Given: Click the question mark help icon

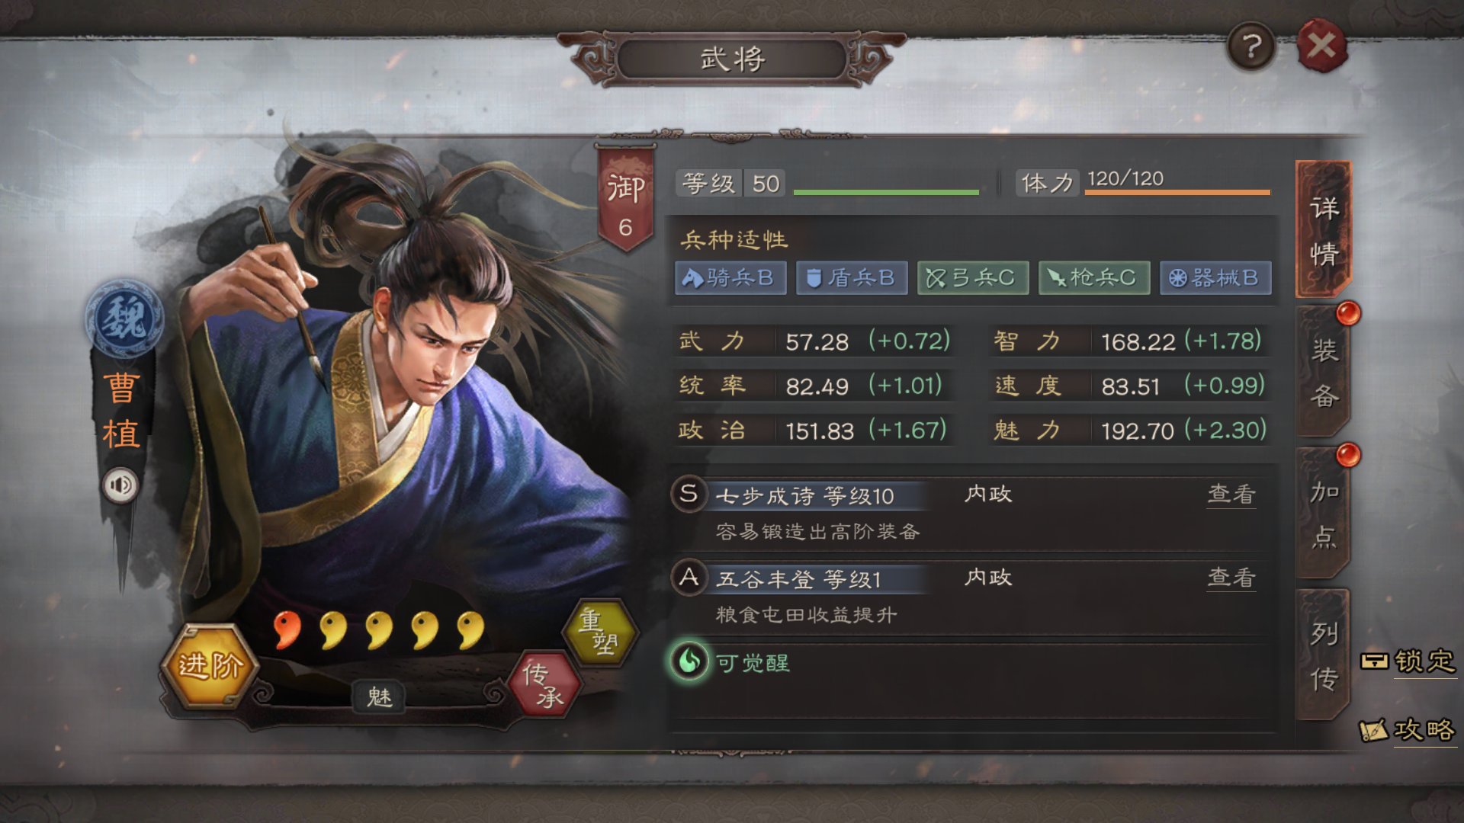Looking at the screenshot, I should pos(1251,47).
